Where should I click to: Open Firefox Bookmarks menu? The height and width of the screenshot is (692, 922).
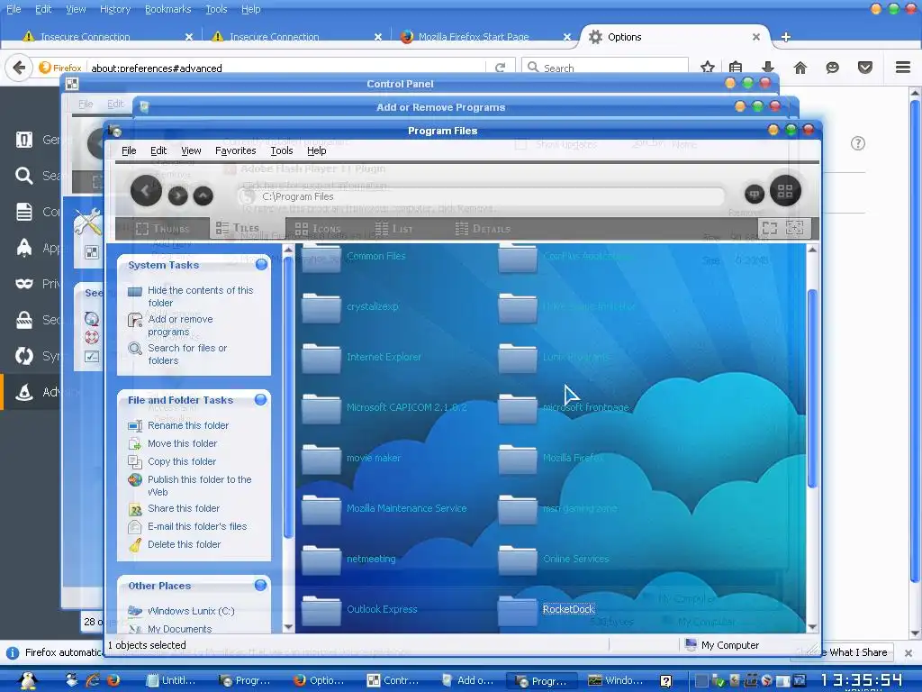pos(167,9)
